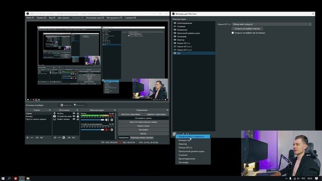This screenshot has height=181, width=322.
Task: Toggle eye for Экспандер filter in list
Action: tap(175, 36)
